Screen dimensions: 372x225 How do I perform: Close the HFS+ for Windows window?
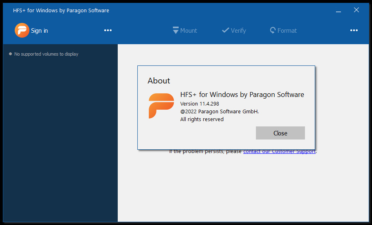point(356,10)
